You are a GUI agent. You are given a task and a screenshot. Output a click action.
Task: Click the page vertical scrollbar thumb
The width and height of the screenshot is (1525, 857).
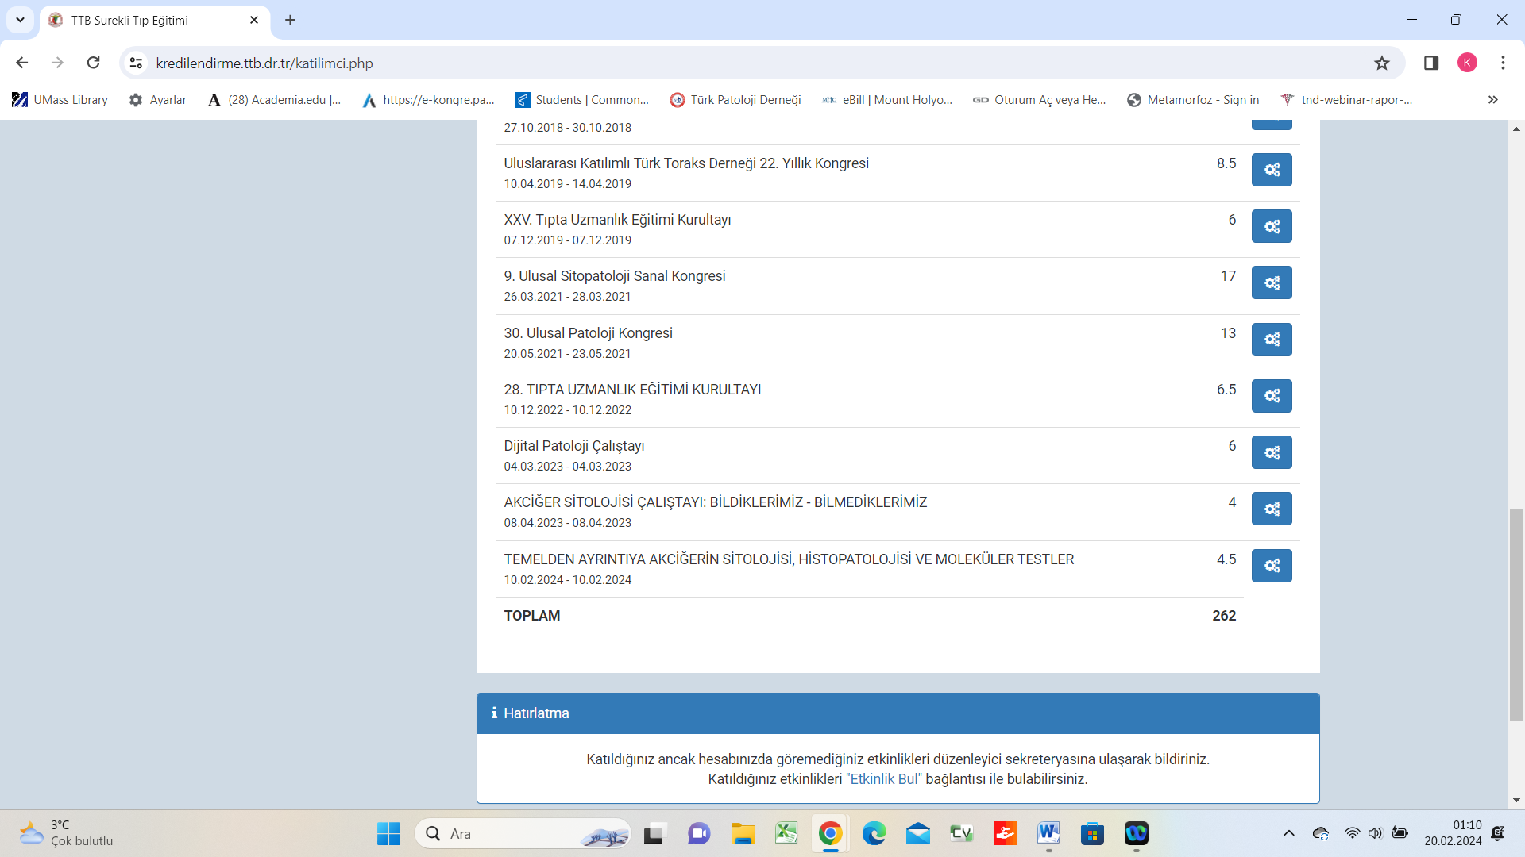[x=1516, y=615]
